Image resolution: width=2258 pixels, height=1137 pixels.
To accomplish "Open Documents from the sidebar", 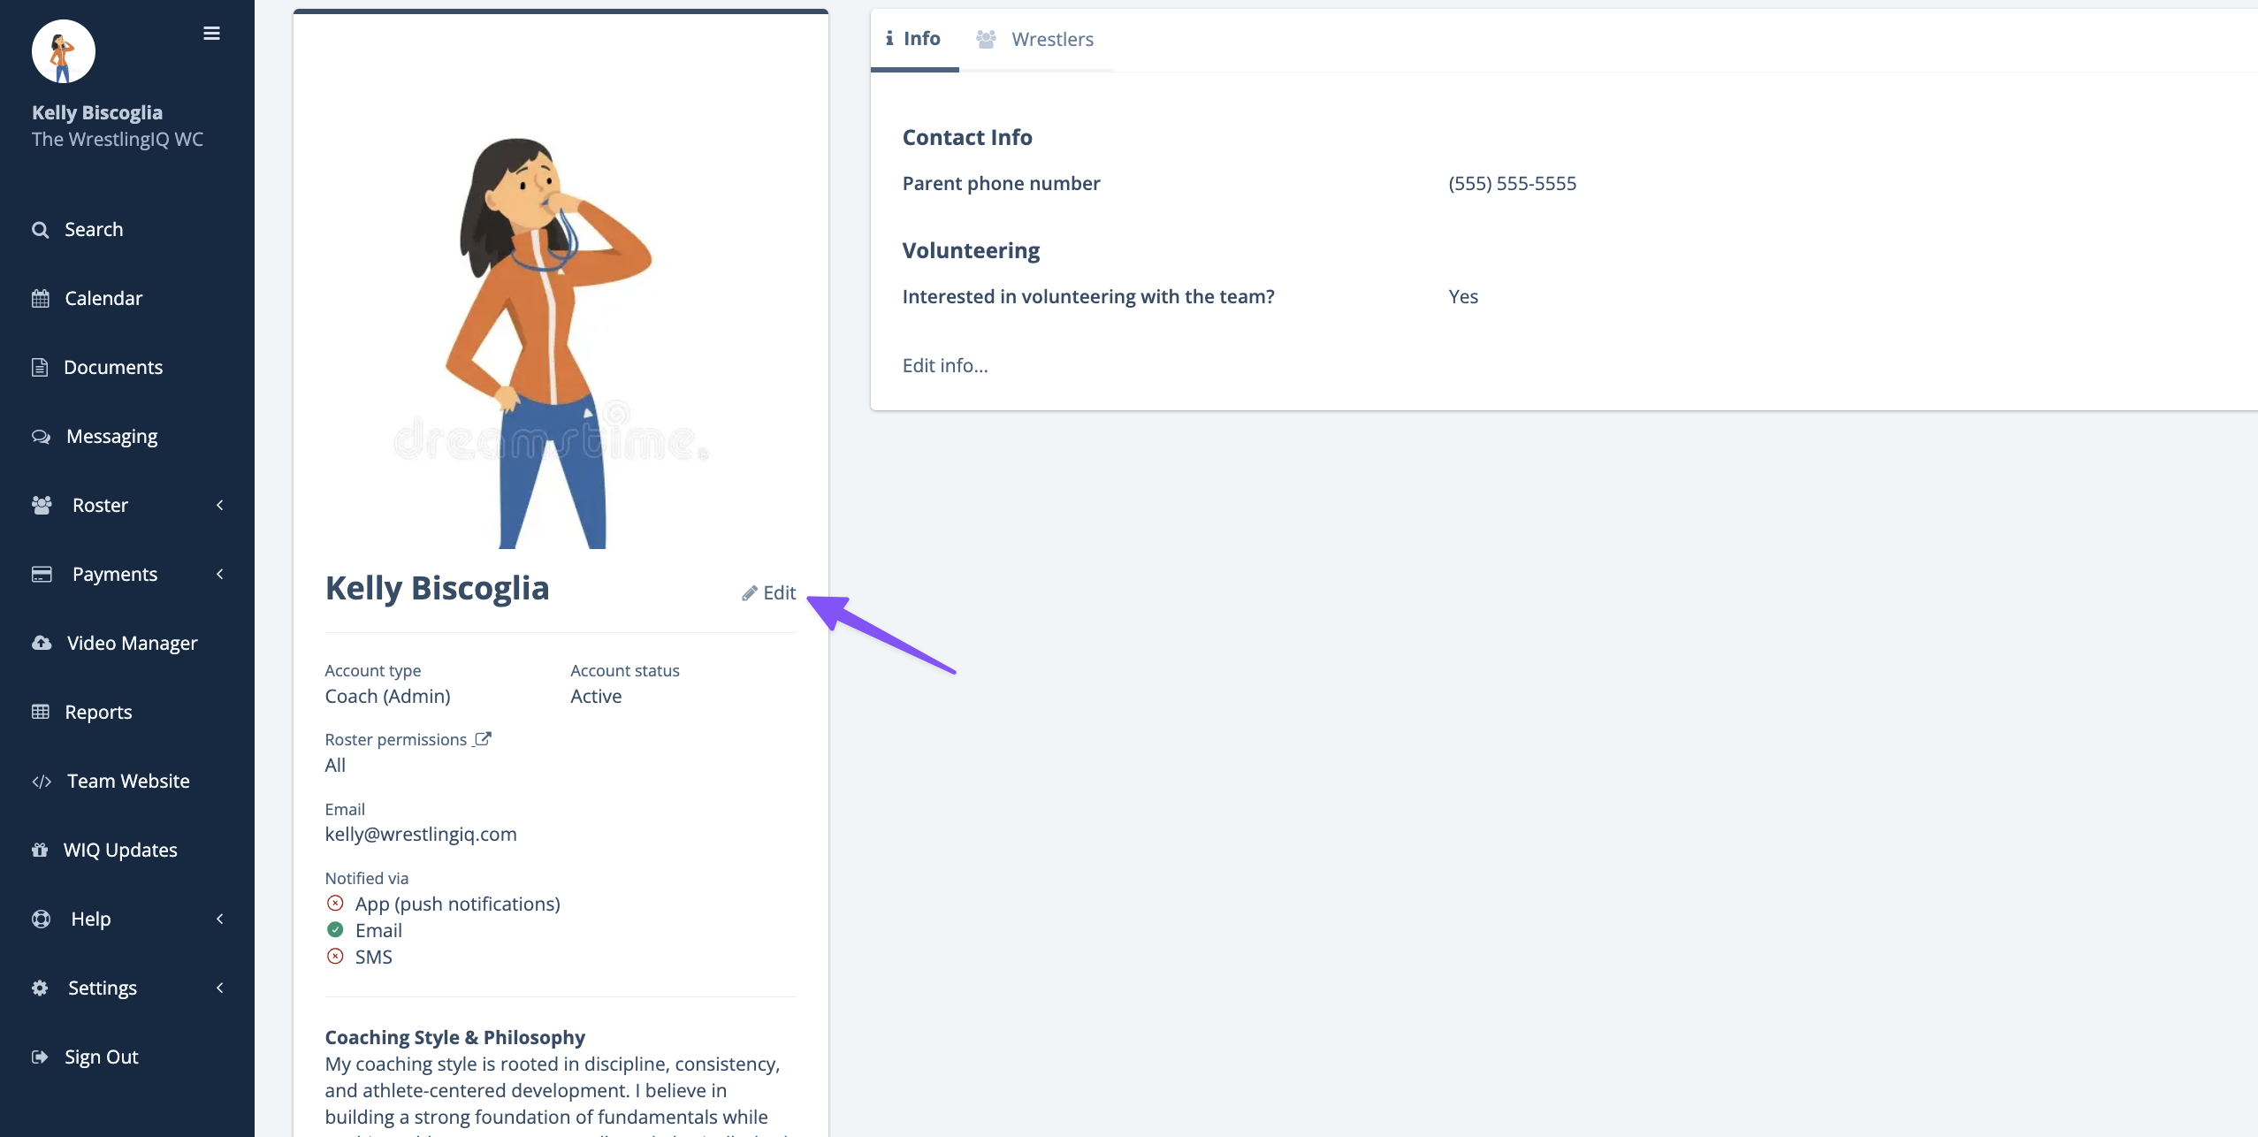I will pos(113,367).
